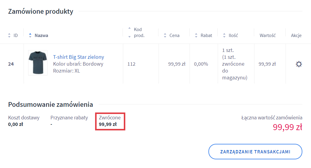This screenshot has width=311, height=168.
Task: Click the sort arrows beside Nazwa
Action: click(x=30, y=36)
